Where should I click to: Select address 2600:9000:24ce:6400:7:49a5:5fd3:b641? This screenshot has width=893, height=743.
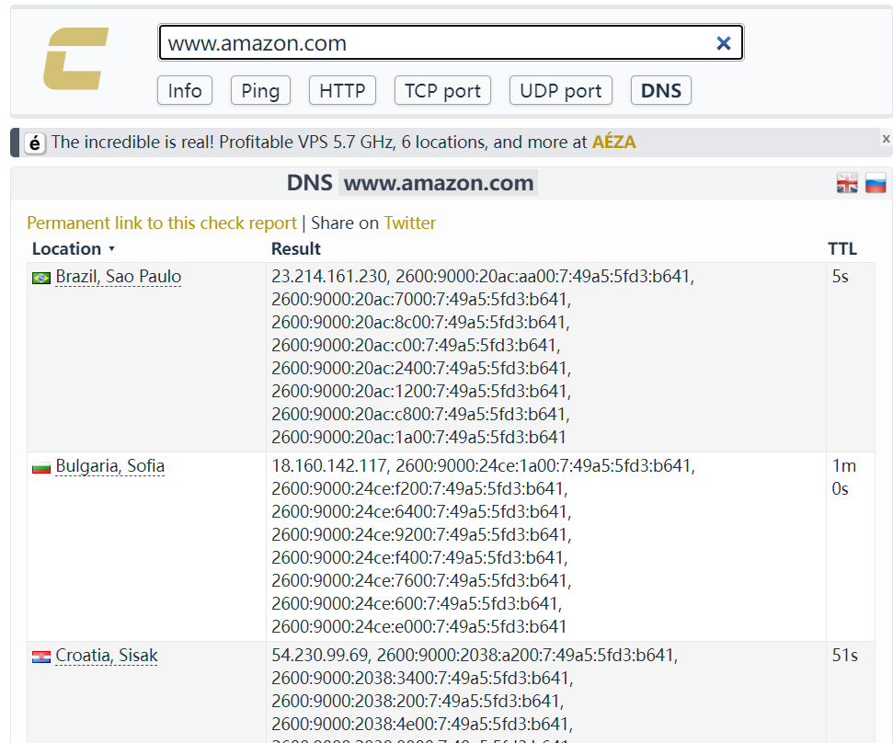coord(419,512)
